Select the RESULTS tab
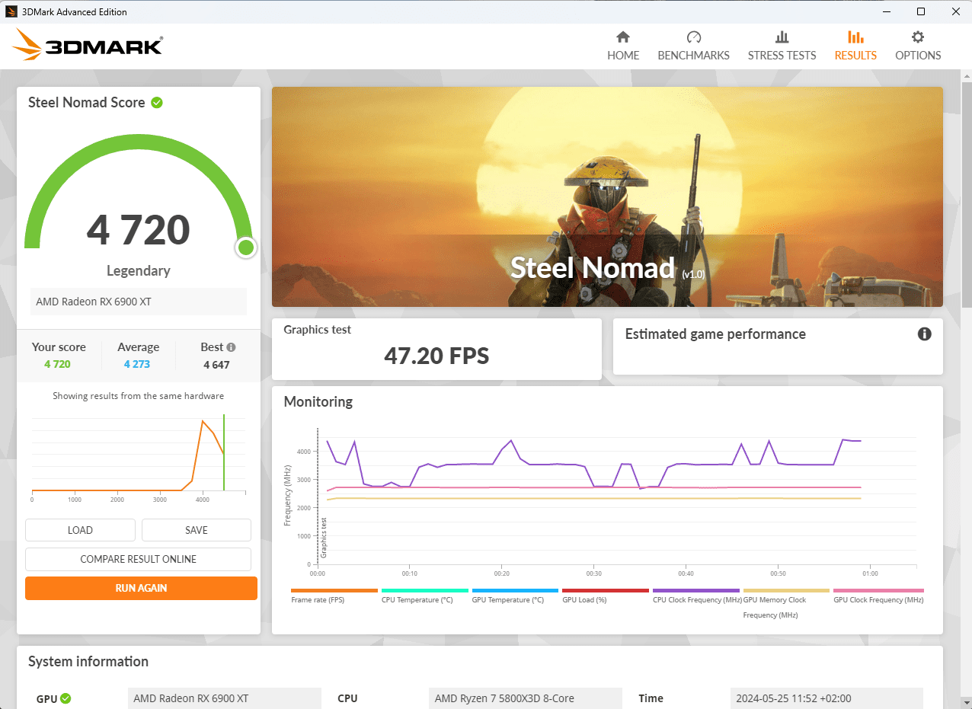The image size is (972, 709). [855, 46]
